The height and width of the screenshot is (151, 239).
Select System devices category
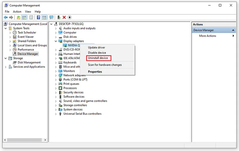coord(73,110)
